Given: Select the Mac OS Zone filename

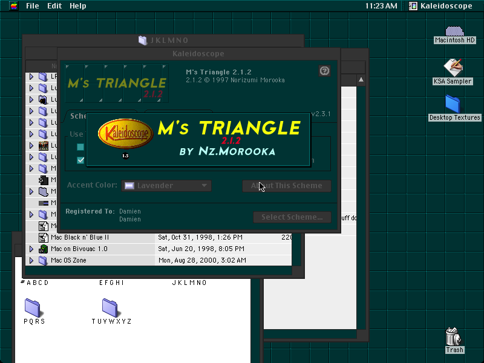Looking at the screenshot, I should tap(68, 260).
